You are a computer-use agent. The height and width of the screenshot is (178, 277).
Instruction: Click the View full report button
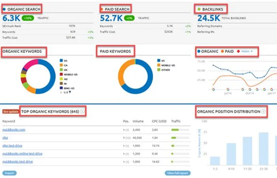tap(177, 173)
